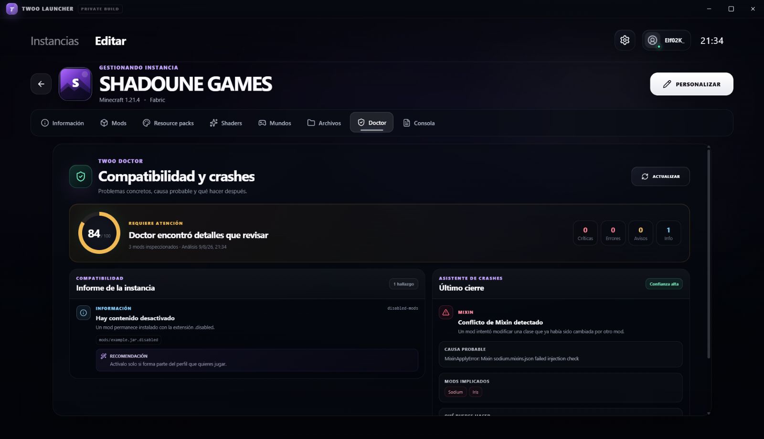This screenshot has width=764, height=439.
Task: Click the 84 score ring indicator
Action: pyautogui.click(x=99, y=233)
